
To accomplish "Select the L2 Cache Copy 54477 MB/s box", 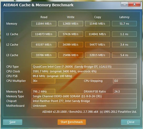I will click(97, 44).
